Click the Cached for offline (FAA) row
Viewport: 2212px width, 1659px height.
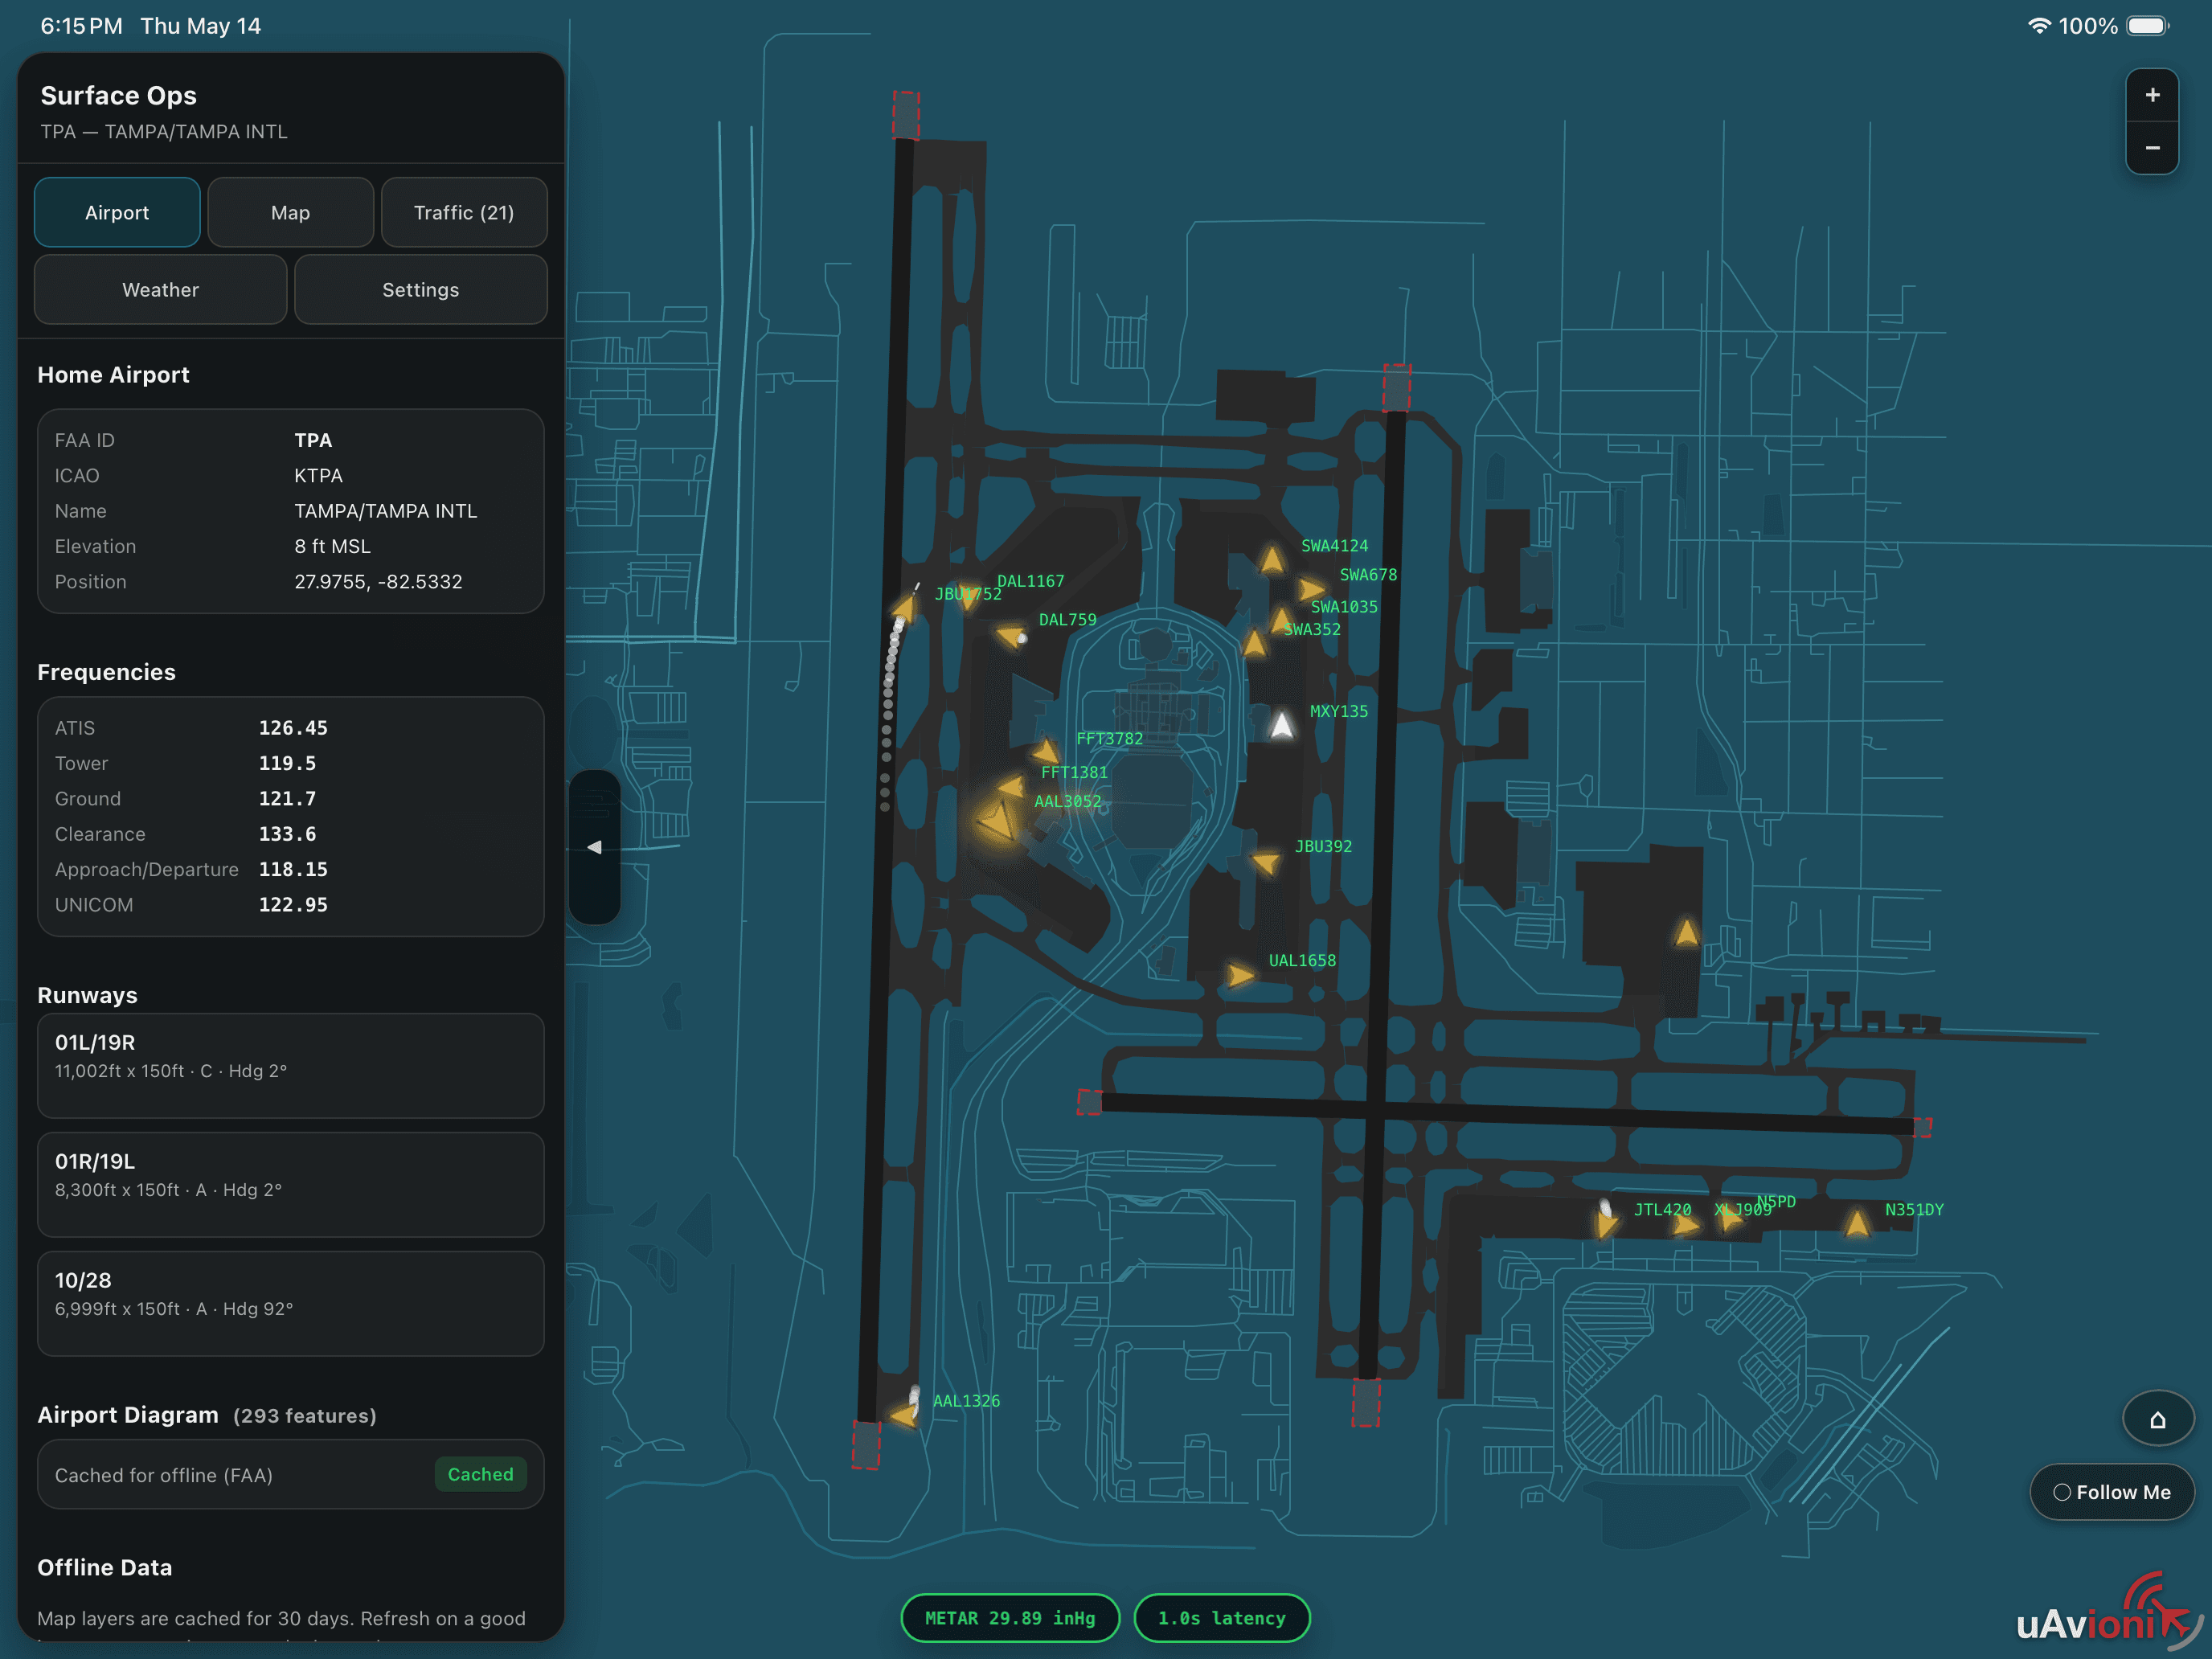[290, 1474]
